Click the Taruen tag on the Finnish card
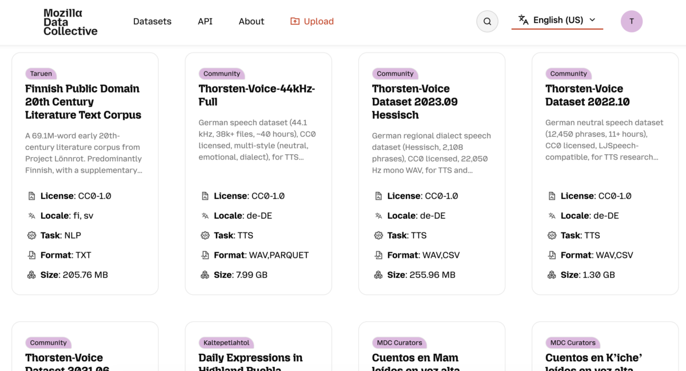The width and height of the screenshot is (686, 371). coord(41,73)
